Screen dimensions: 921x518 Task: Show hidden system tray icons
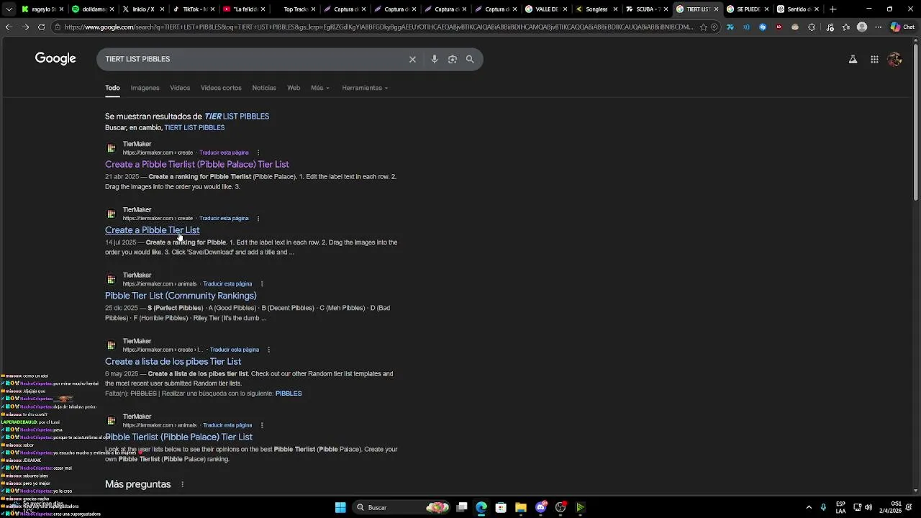coord(809,507)
